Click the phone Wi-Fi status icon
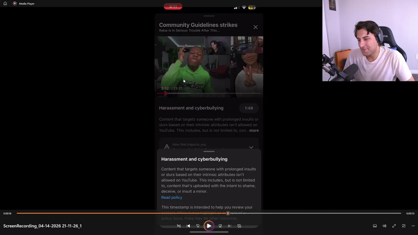 coord(244,8)
